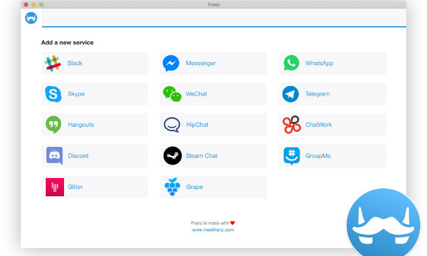Screen dimensions: 427x256
Task: Click the Telegram text label
Action: (x=317, y=94)
